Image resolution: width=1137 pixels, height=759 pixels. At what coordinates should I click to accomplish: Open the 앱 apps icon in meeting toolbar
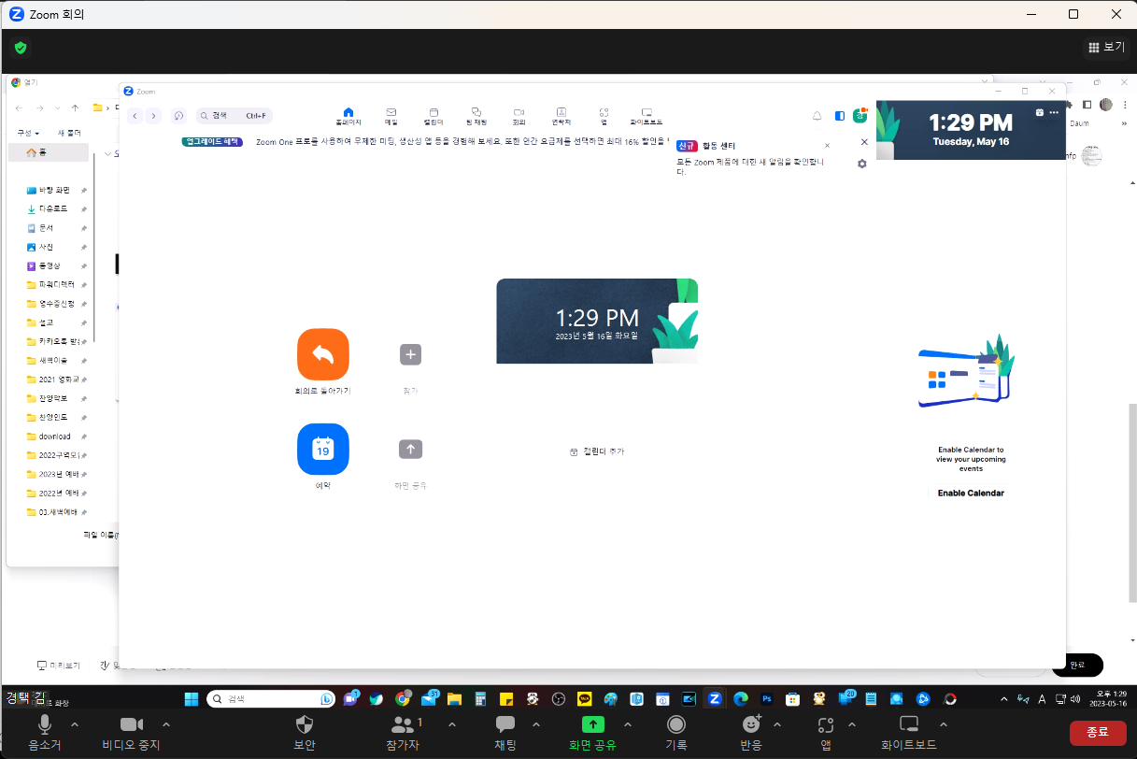(826, 724)
